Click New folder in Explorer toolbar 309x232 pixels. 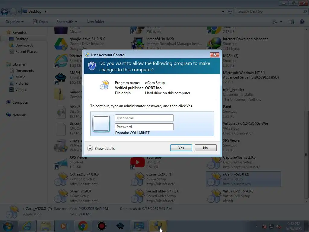click(95, 22)
